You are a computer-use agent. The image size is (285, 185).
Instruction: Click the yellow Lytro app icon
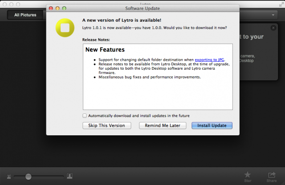pos(65,28)
